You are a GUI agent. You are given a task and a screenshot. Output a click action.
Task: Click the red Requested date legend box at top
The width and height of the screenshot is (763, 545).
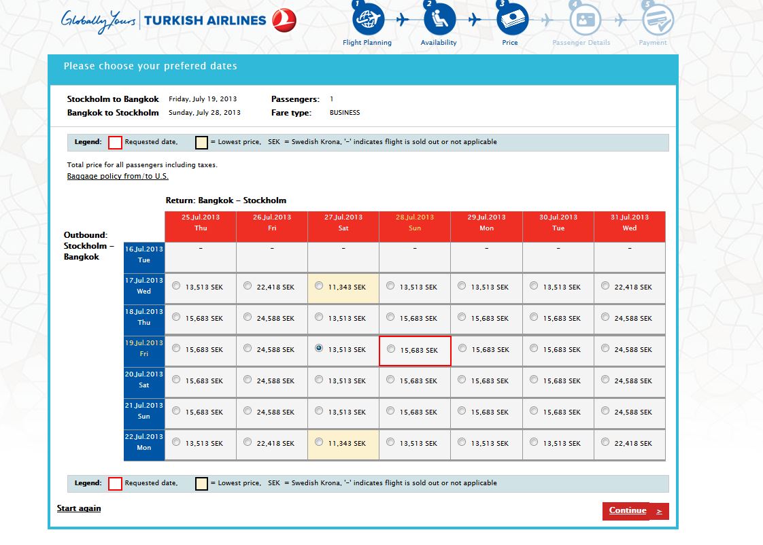pyautogui.click(x=116, y=143)
